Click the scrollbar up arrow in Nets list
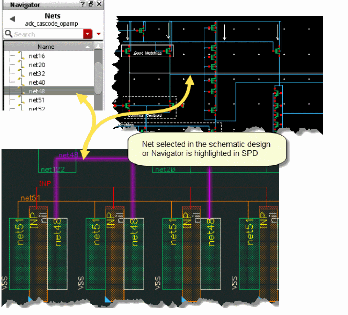Screen dimensions: 348x315 (98, 46)
